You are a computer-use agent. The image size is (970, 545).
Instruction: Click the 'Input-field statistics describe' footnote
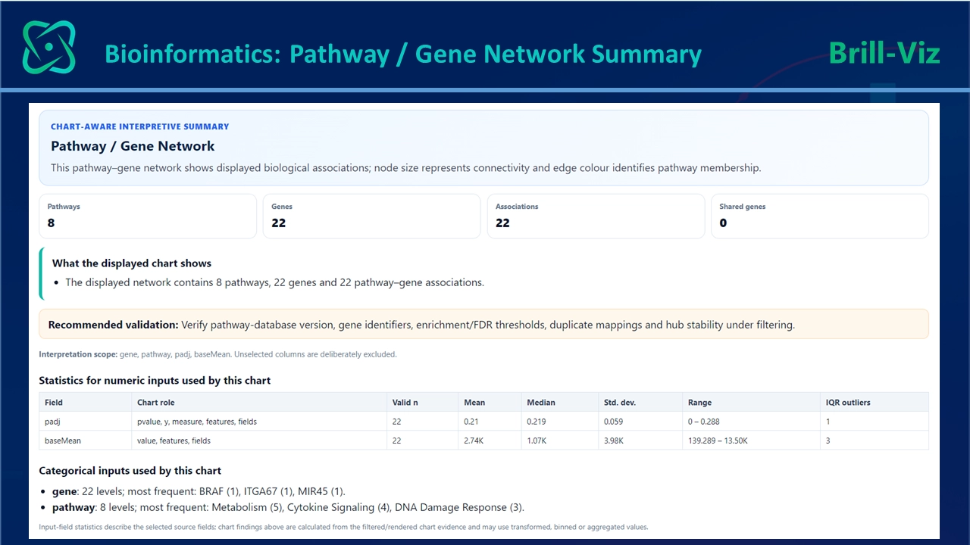pyautogui.click(x=343, y=527)
